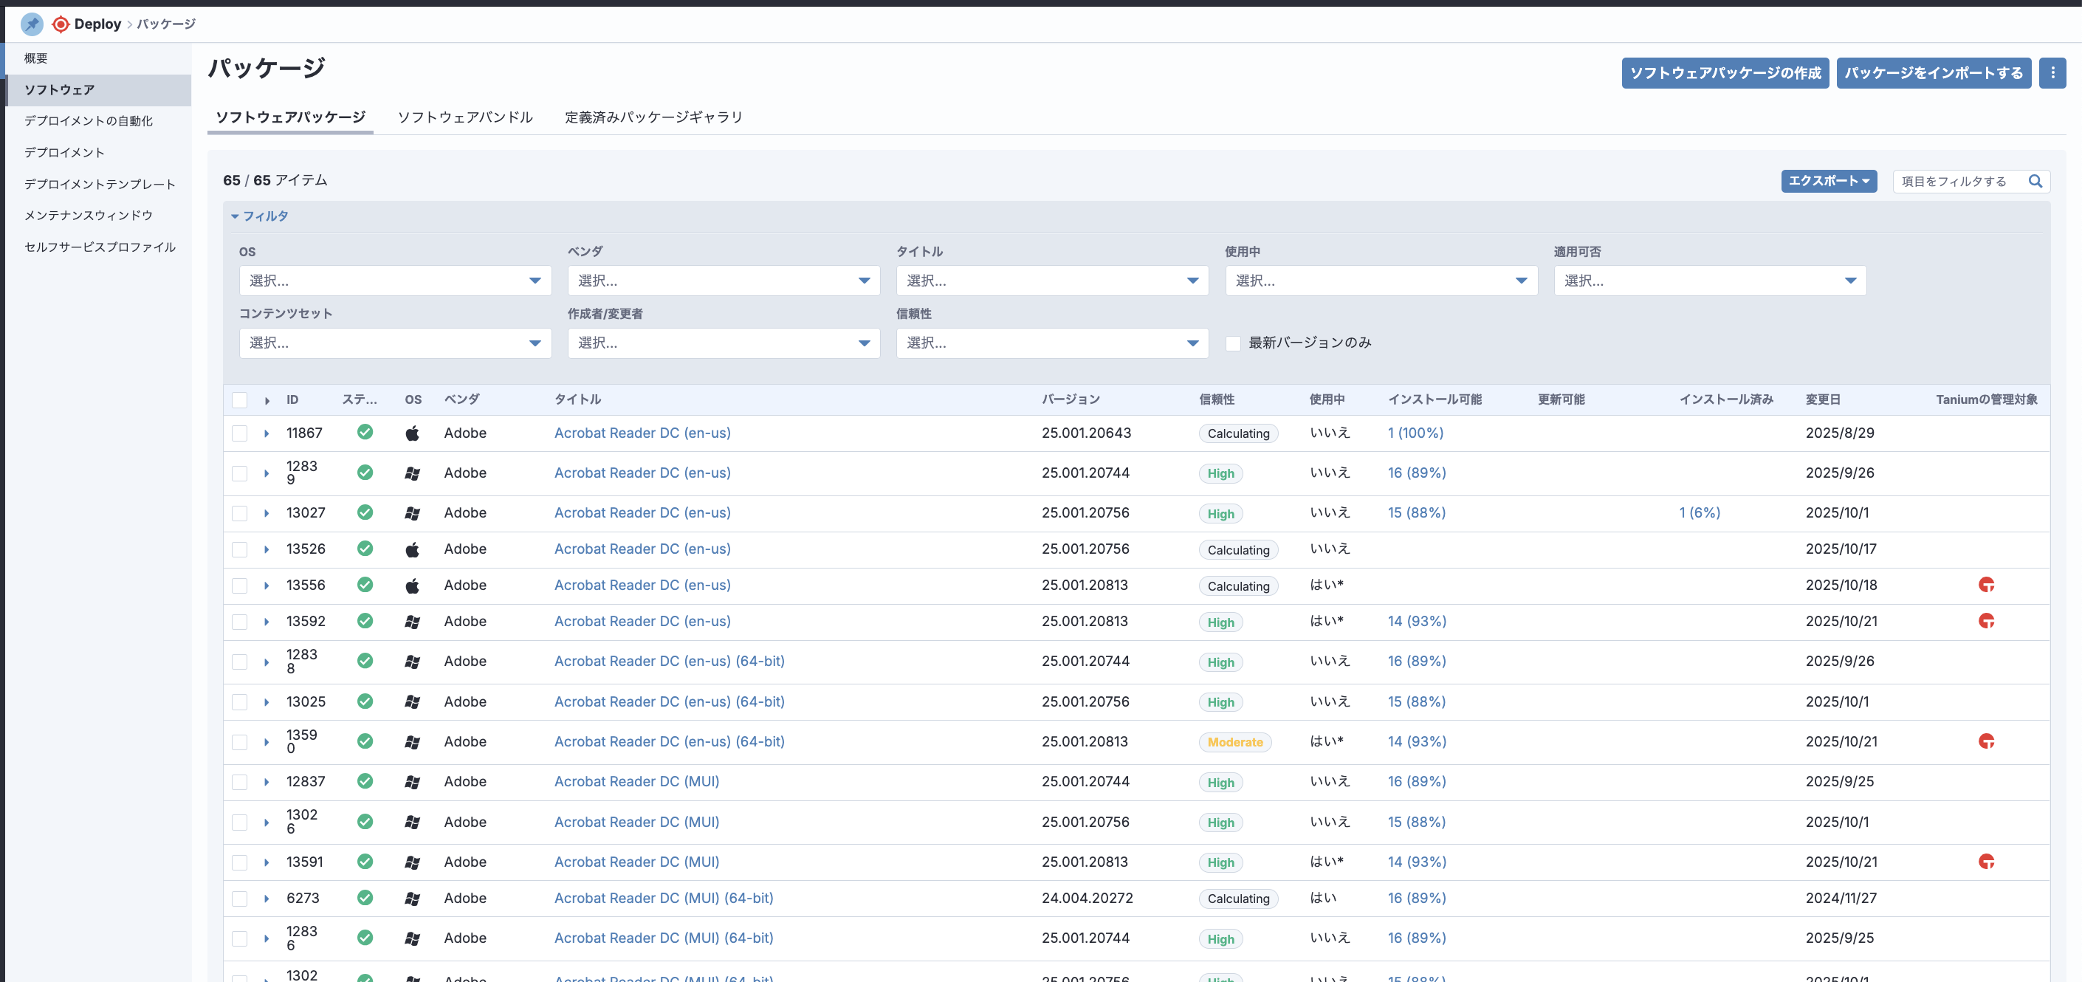
Task: Click Apple OS icon on row 13526
Action: pos(412,549)
